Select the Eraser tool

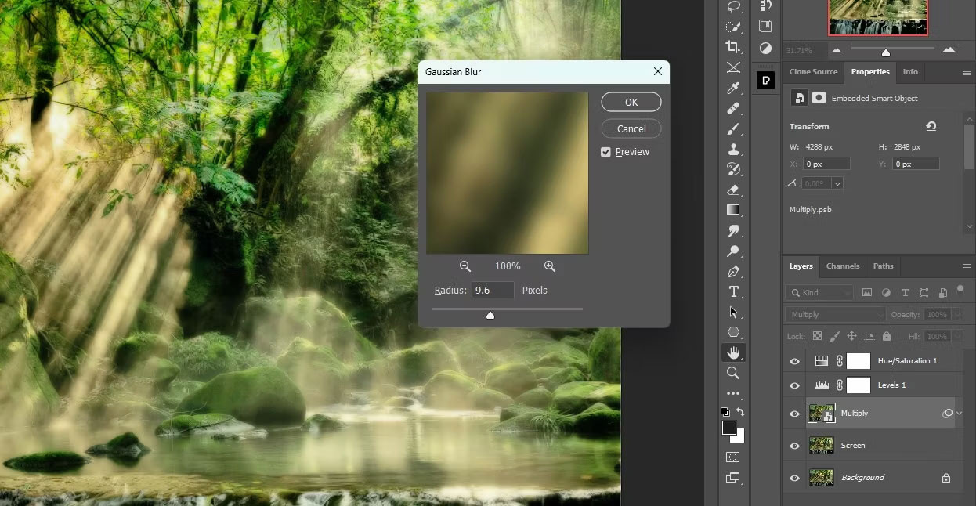click(x=733, y=190)
